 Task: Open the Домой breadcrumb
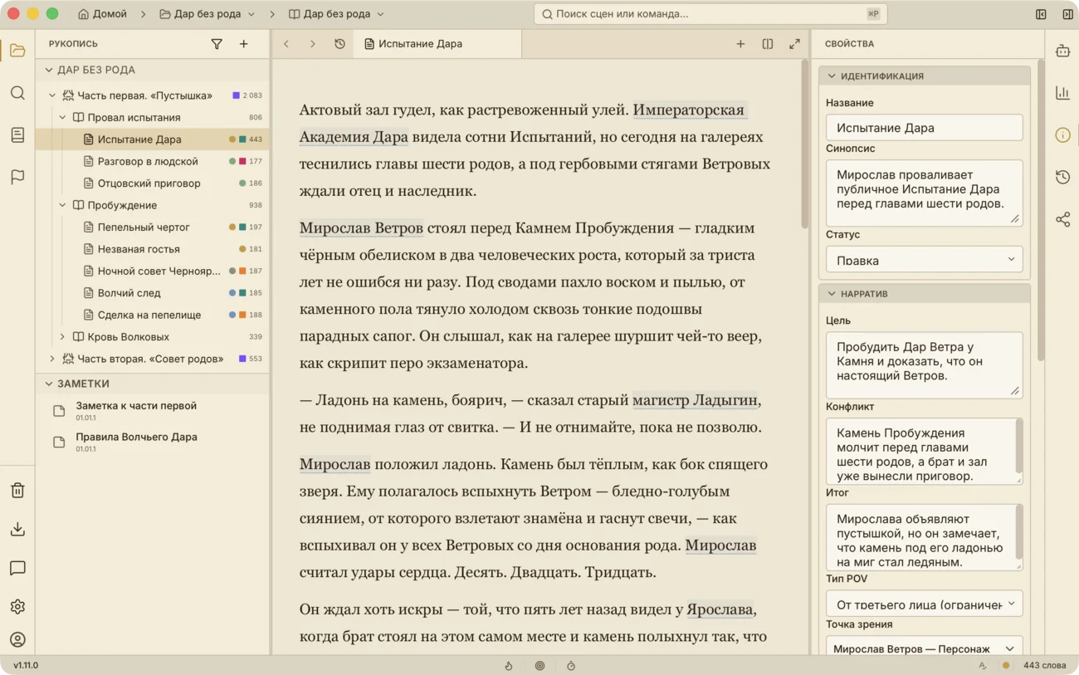click(x=103, y=14)
